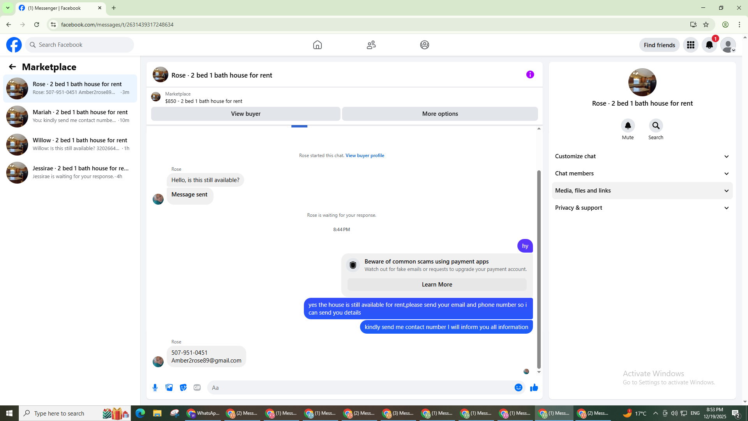748x421 pixels.
Task: Expand Privacy & support section
Action: [642, 208]
